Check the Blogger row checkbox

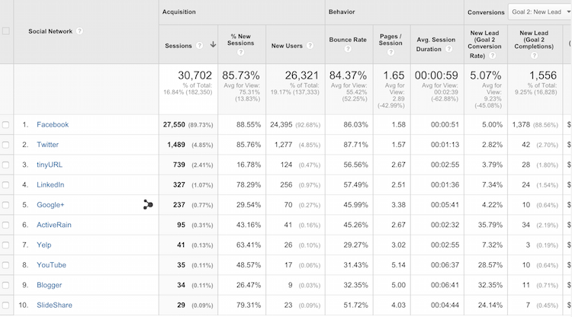[x=6, y=285]
